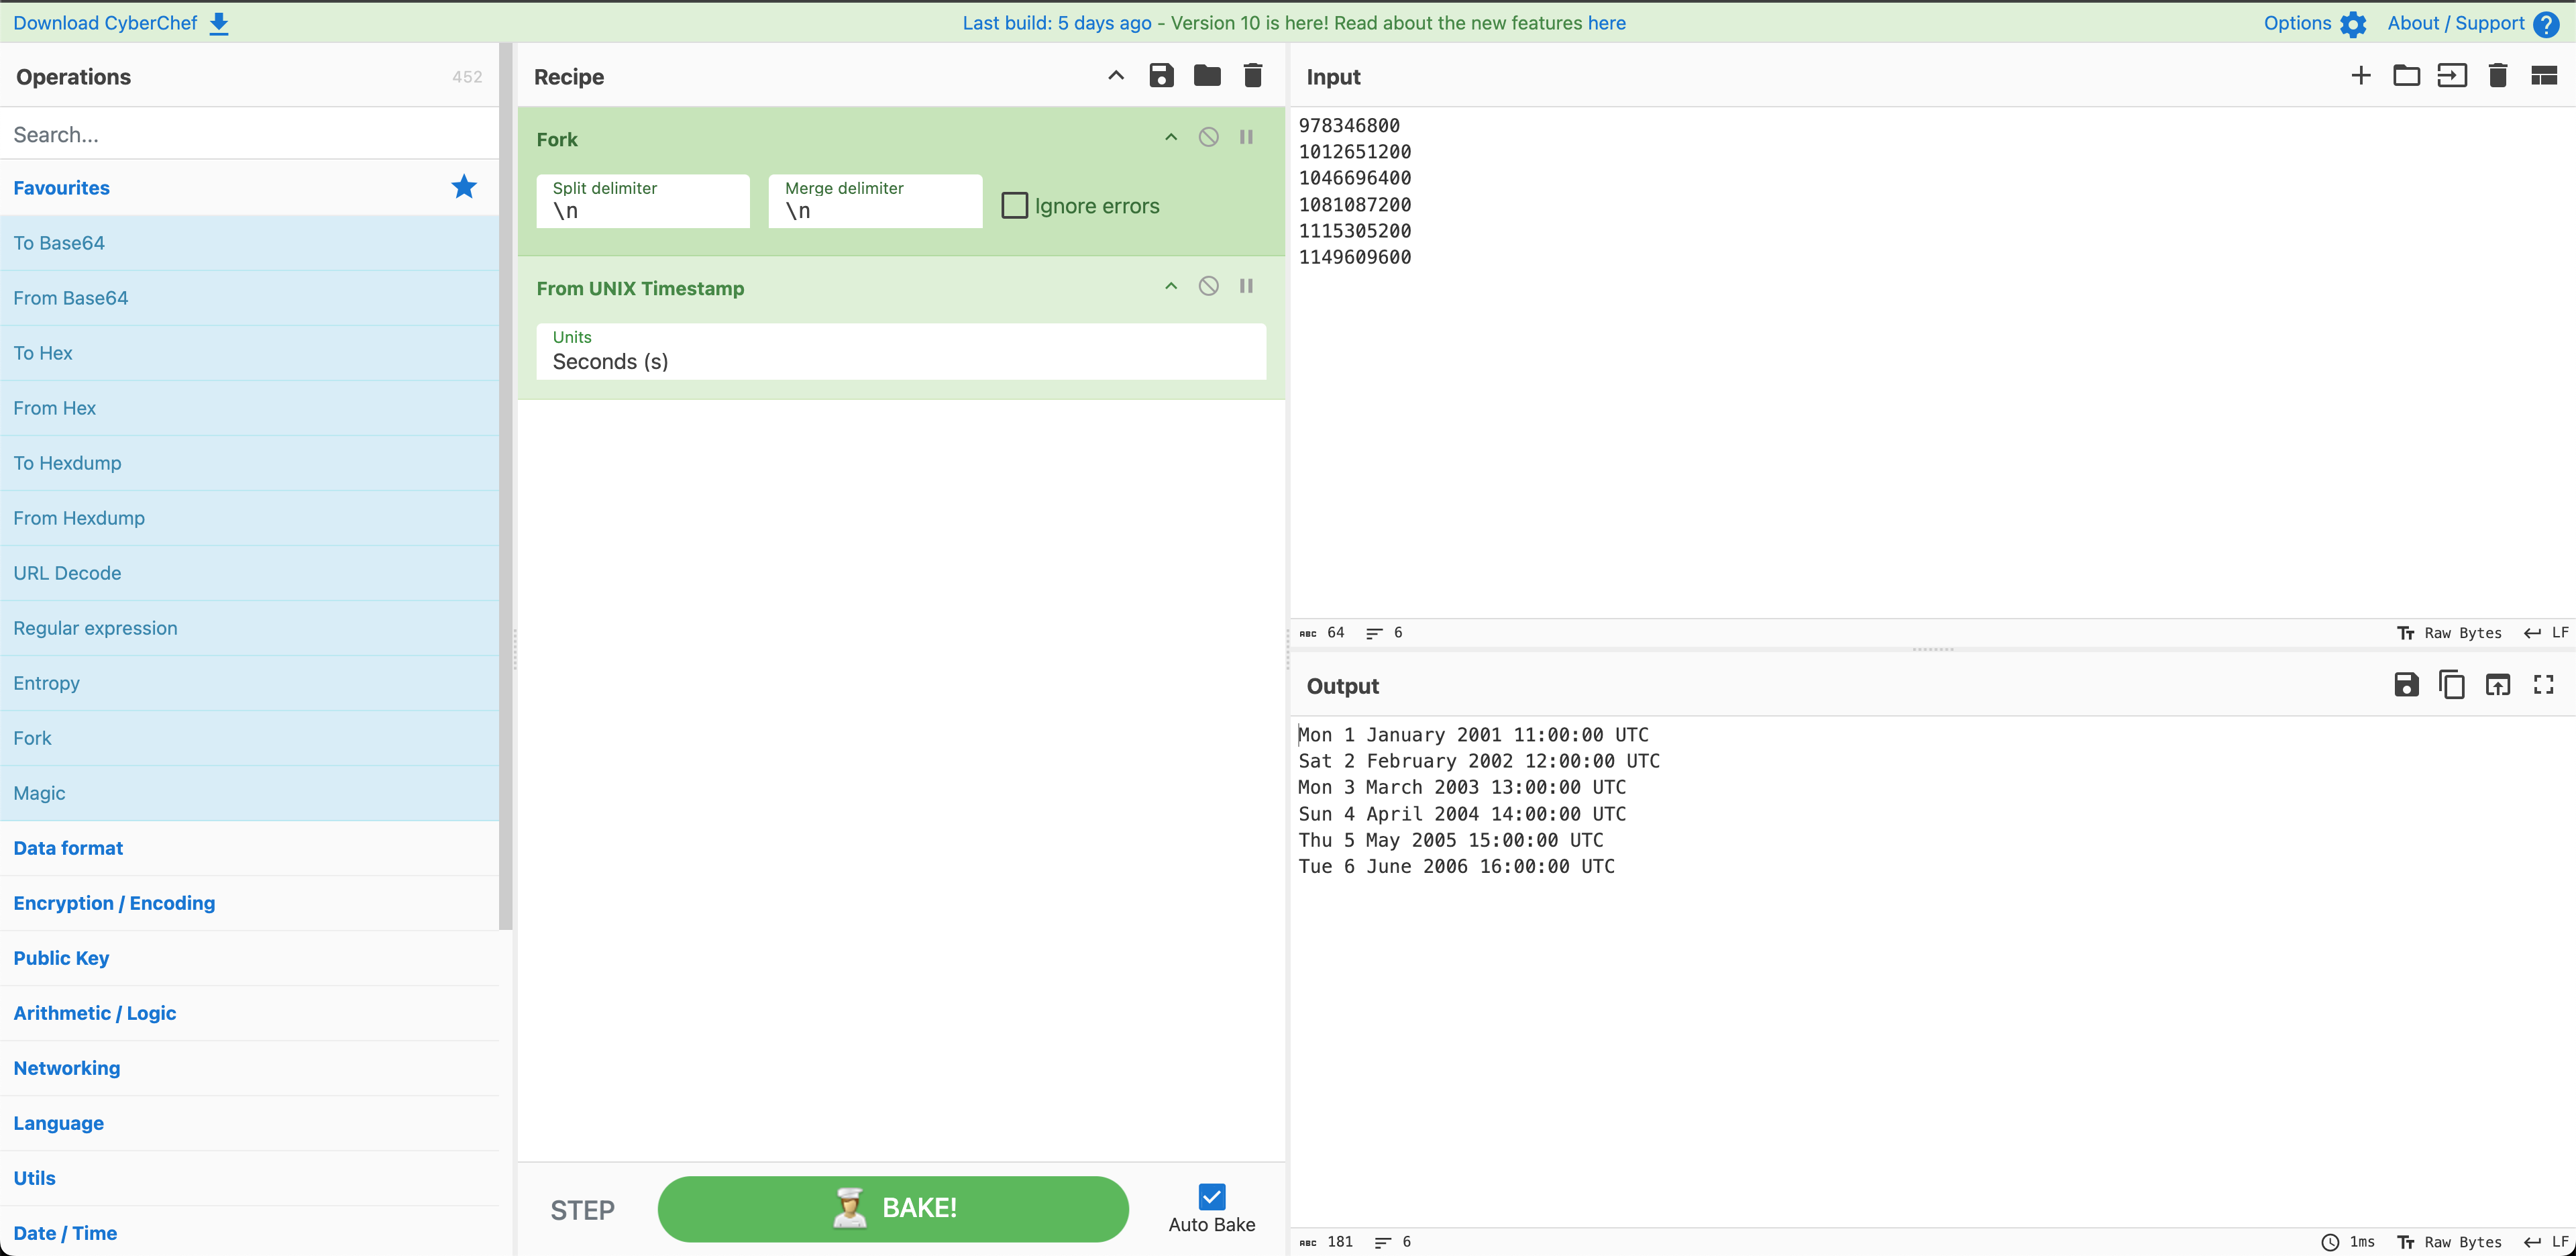This screenshot has width=2576, height=1256.
Task: Uncheck the Auto Bake checkbox
Action: (x=1211, y=1197)
